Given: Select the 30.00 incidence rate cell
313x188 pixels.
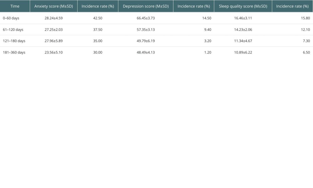Looking at the screenshot, I should coord(98,52).
